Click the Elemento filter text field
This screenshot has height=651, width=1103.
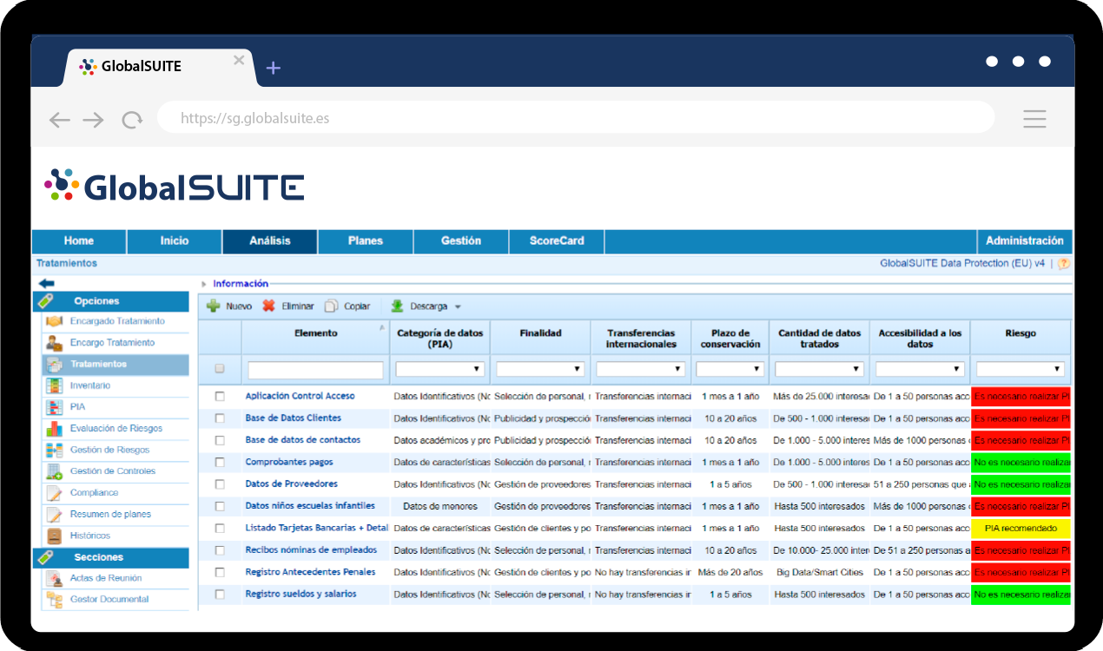(x=315, y=369)
